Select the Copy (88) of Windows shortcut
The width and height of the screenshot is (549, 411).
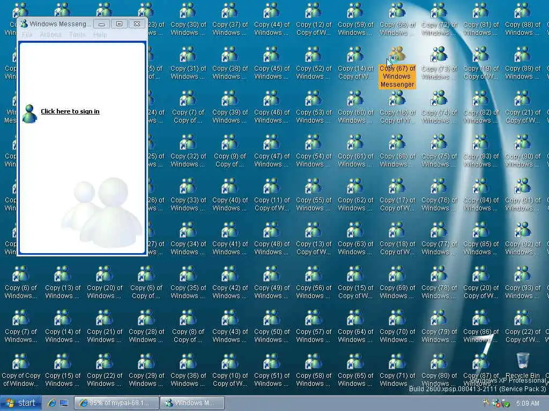(x=523, y=19)
